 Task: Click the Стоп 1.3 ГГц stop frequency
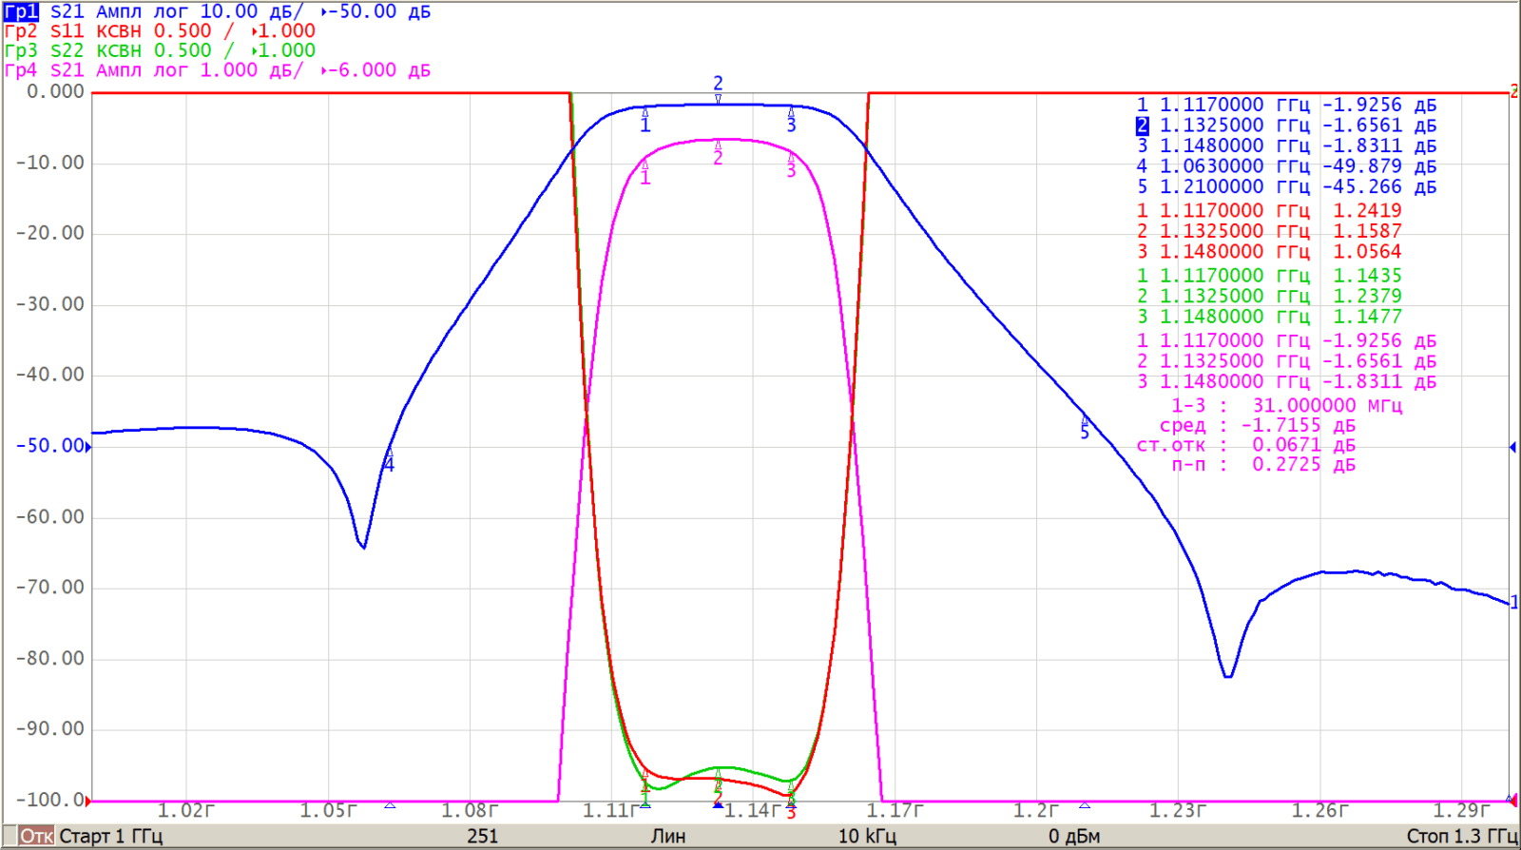point(1461,837)
